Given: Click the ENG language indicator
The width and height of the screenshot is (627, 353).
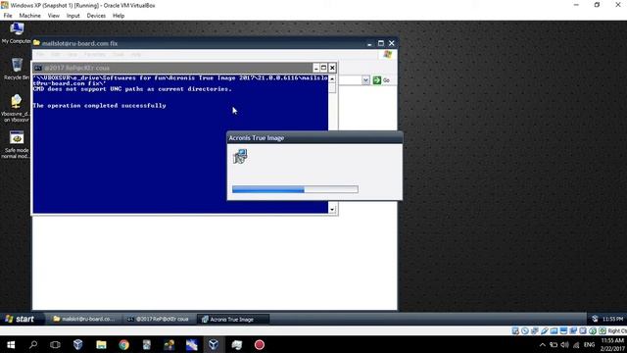Looking at the screenshot, I should [589, 345].
